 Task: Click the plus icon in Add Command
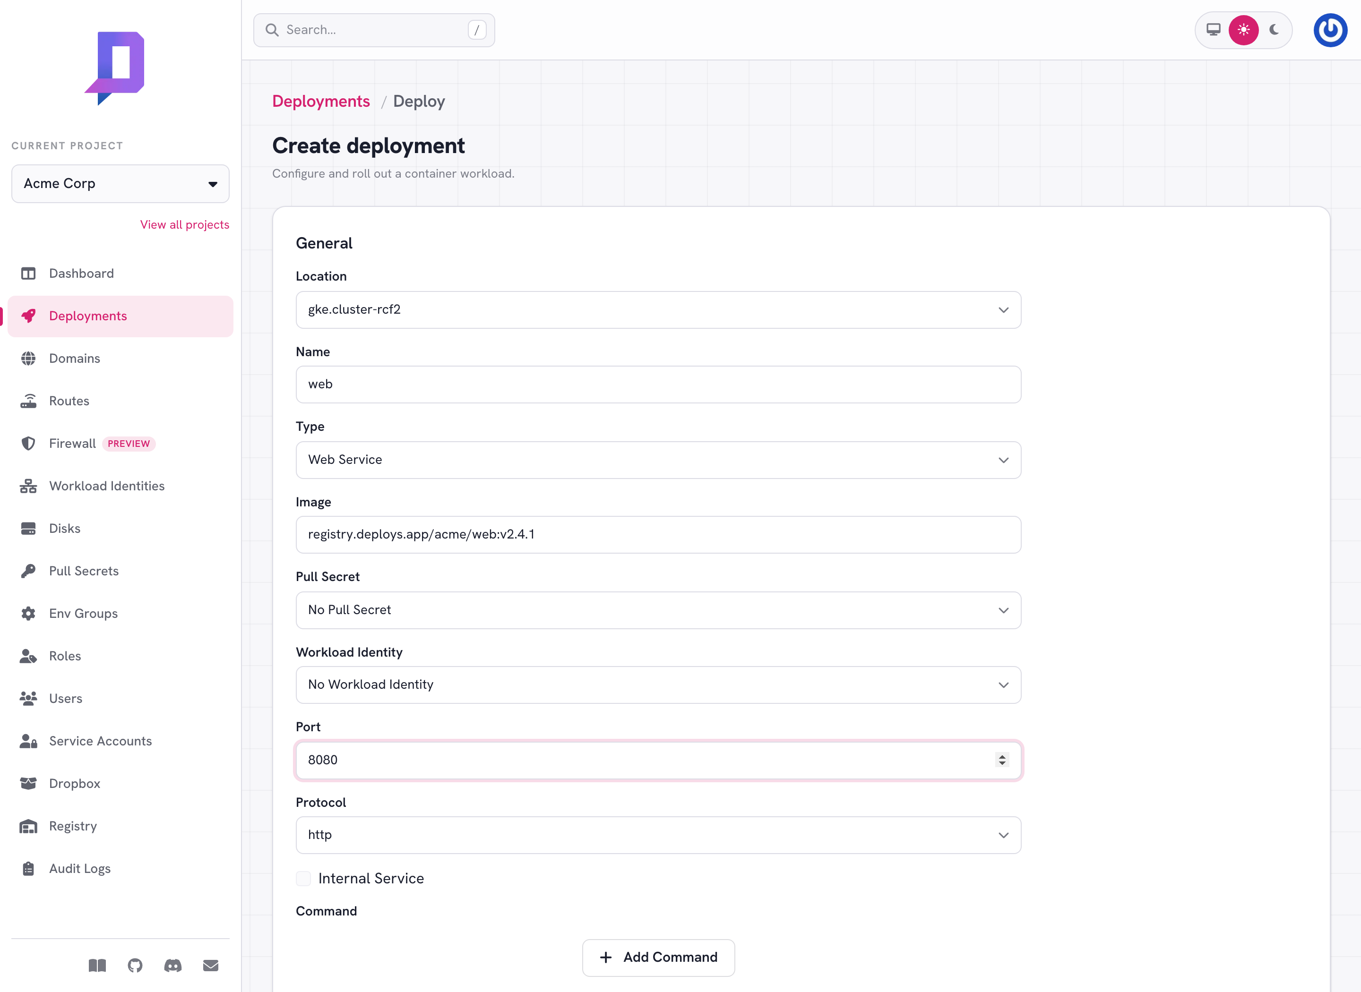[606, 957]
